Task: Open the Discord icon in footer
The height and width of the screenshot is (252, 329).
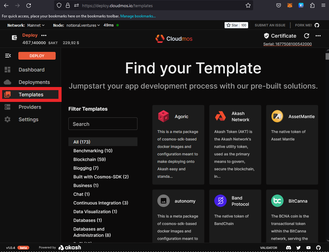Action: pos(289,248)
